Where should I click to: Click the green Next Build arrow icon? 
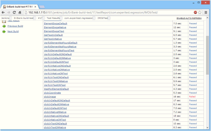tap(4, 31)
